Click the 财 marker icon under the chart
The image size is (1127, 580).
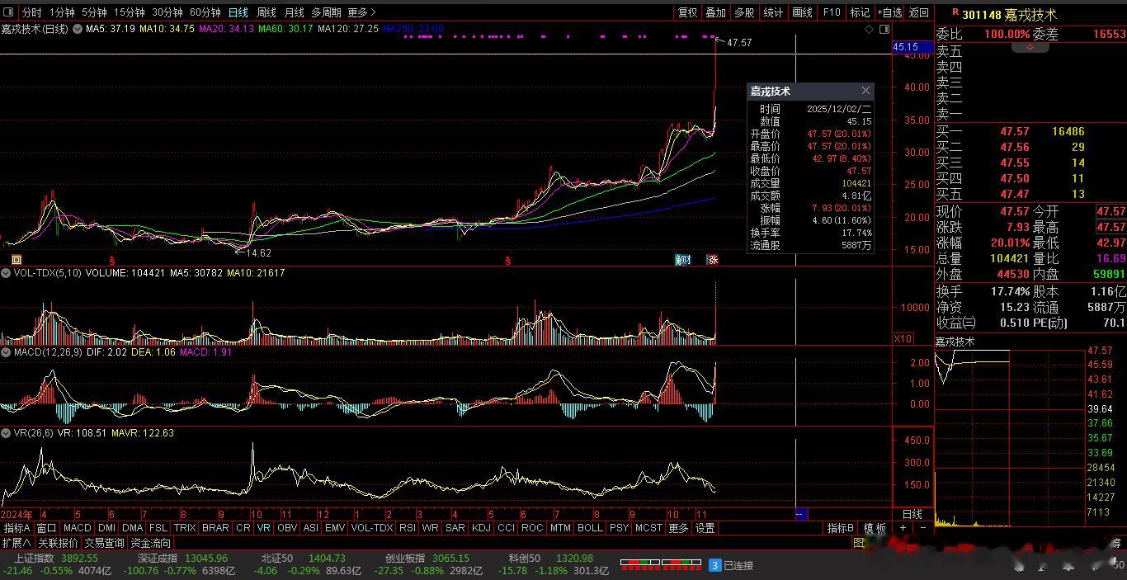point(683,260)
